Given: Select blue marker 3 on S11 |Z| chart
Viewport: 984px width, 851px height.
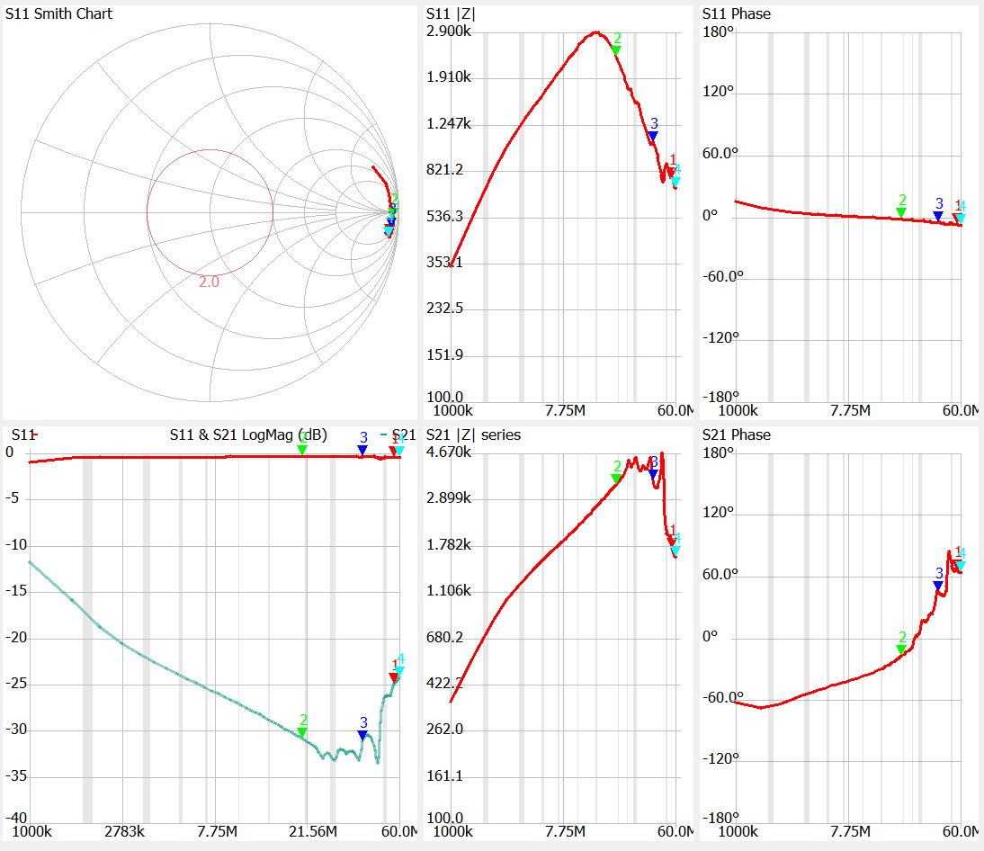Looking at the screenshot, I should click(653, 136).
